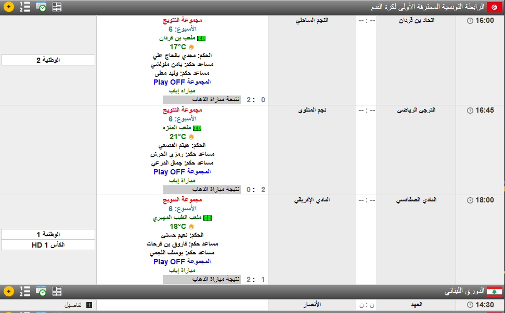Screen dimensions: 505x313
Task: Click referee line الحكم: هيثم القصعي
Action: [x=182, y=145]
